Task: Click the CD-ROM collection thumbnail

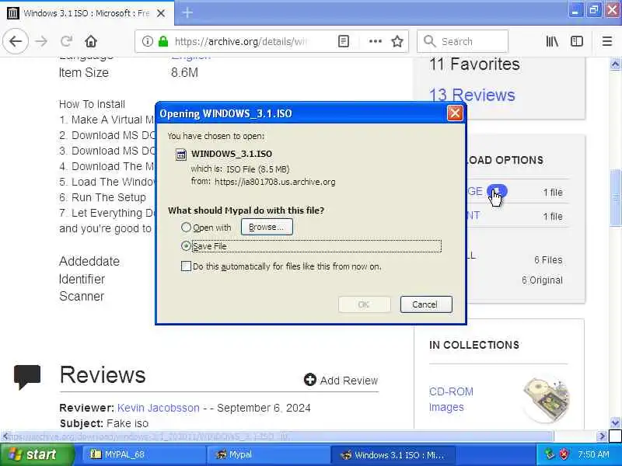Action: 546,399
